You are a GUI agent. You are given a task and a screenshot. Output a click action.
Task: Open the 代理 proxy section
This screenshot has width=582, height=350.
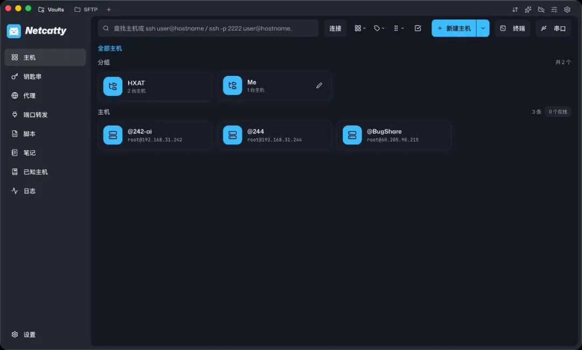coord(45,96)
